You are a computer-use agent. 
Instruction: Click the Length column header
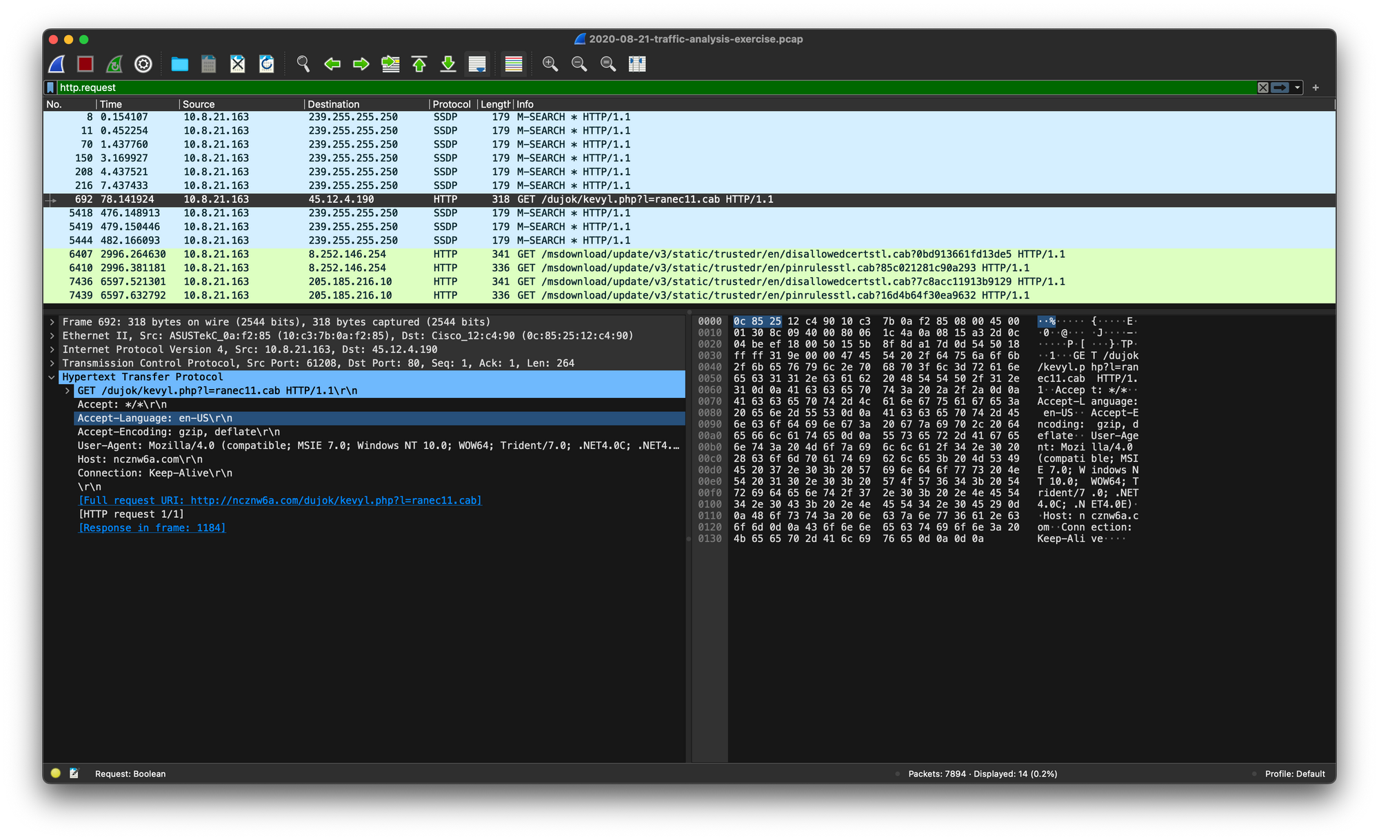coord(495,104)
